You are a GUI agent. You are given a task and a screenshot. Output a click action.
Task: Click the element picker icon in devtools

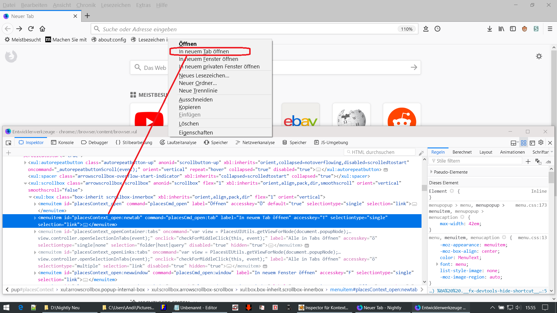click(x=8, y=143)
